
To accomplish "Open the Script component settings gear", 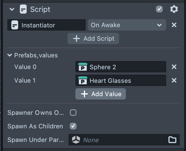I will click(174, 9).
